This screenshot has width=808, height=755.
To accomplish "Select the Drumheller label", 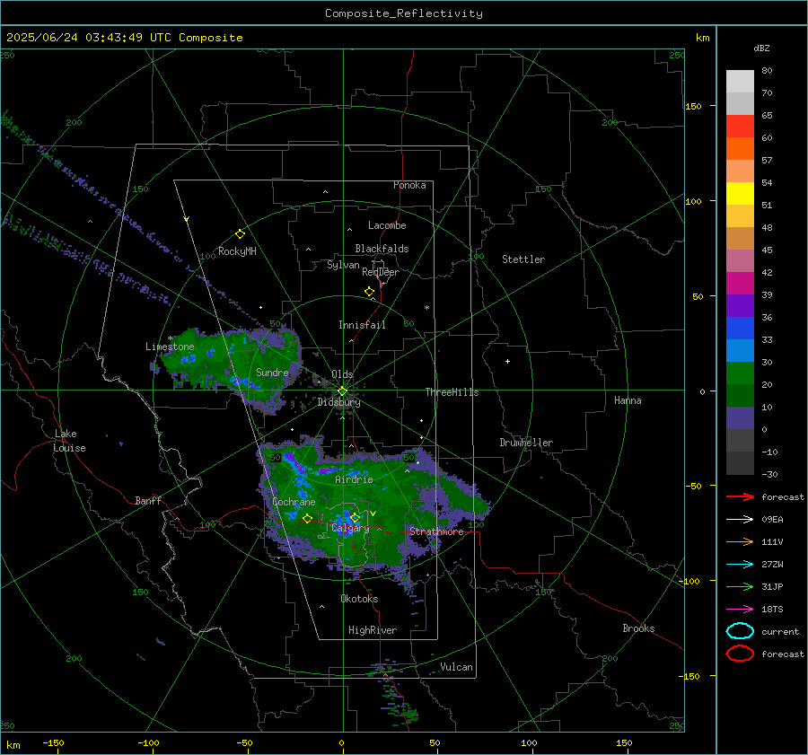I will click(x=526, y=443).
